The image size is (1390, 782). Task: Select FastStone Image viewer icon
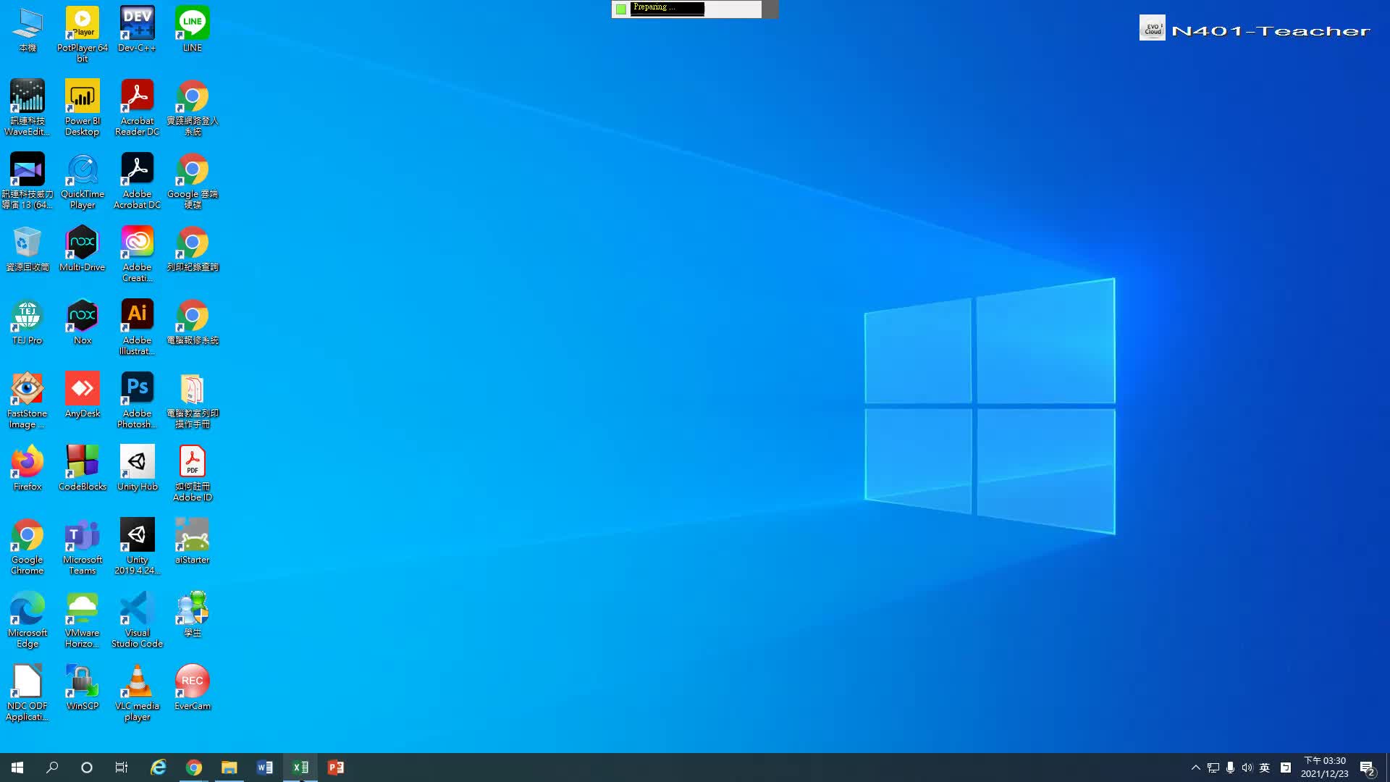click(x=27, y=400)
